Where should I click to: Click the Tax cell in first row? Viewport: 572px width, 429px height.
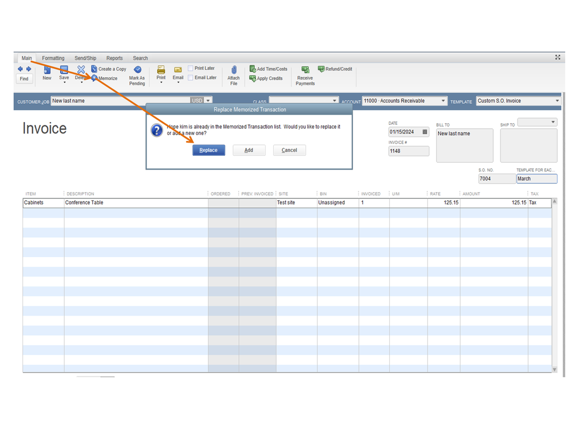coord(539,203)
